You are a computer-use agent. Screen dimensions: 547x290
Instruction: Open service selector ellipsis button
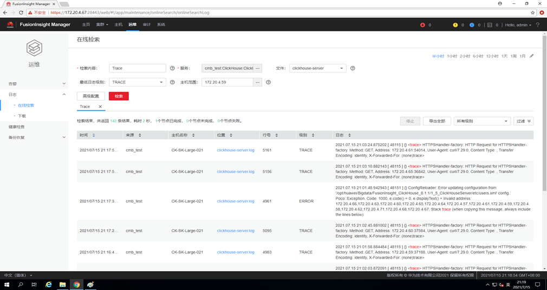click(x=257, y=68)
